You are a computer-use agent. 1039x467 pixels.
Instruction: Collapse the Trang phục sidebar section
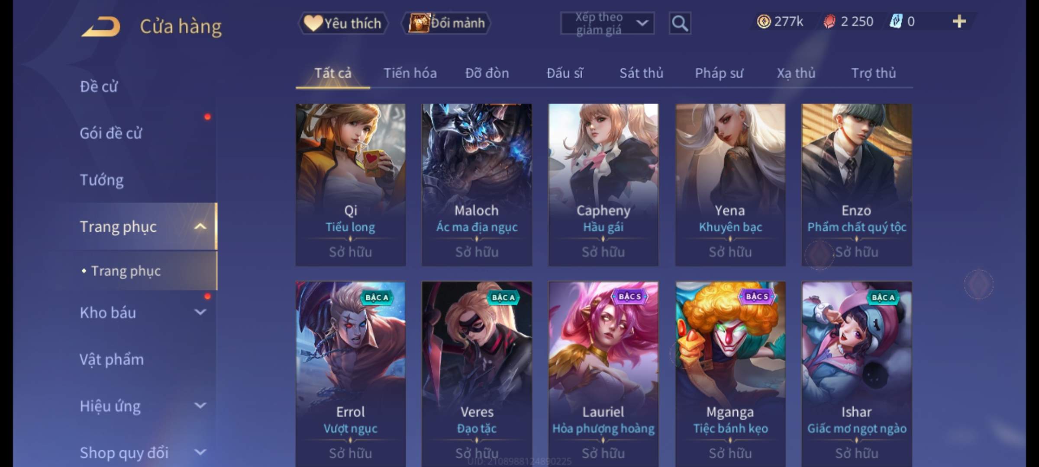coord(200,227)
